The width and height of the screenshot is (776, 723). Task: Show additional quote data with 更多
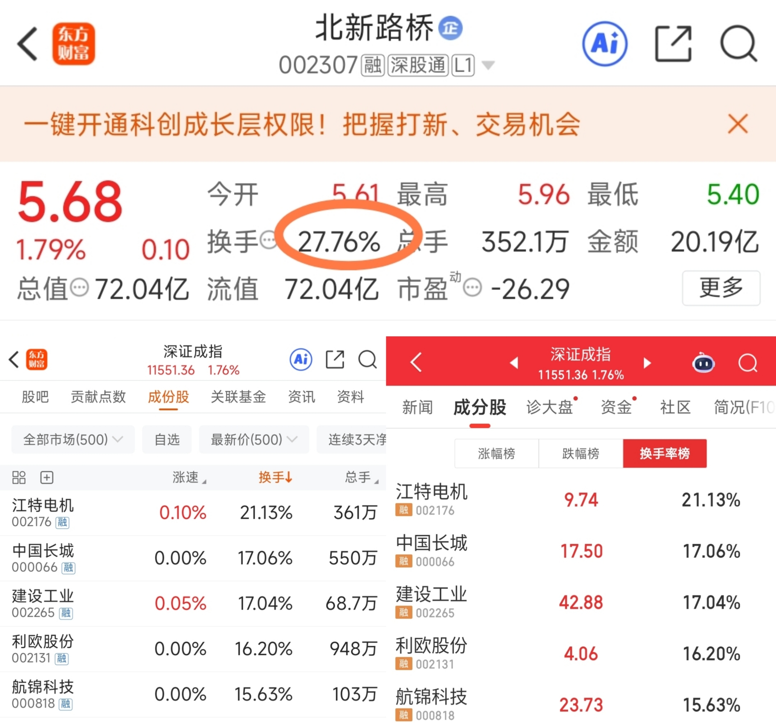pos(721,288)
